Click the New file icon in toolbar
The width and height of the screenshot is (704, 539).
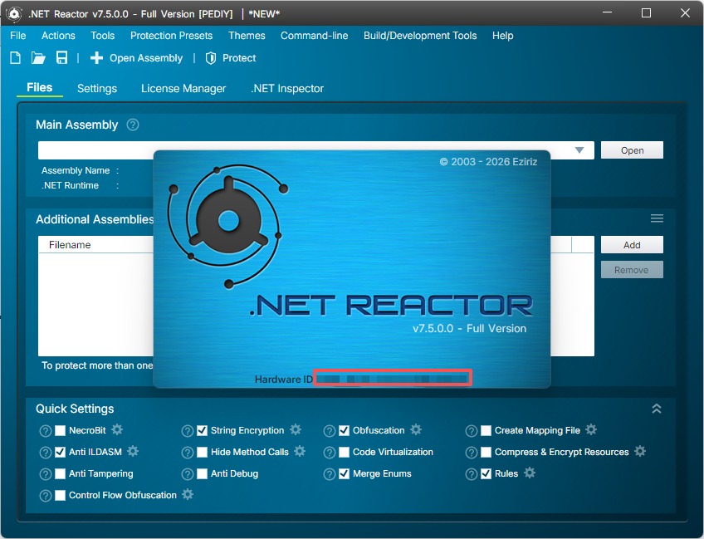click(x=15, y=58)
